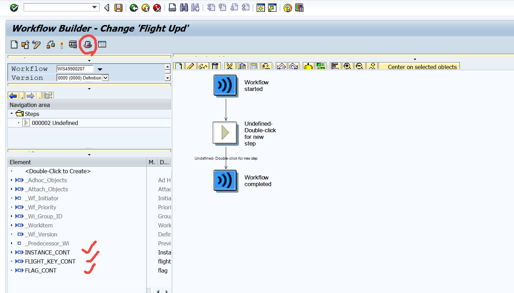Select the FLIGHT_KEY_CONT element
Image resolution: width=514 pixels, height=293 pixels.
coord(50,261)
